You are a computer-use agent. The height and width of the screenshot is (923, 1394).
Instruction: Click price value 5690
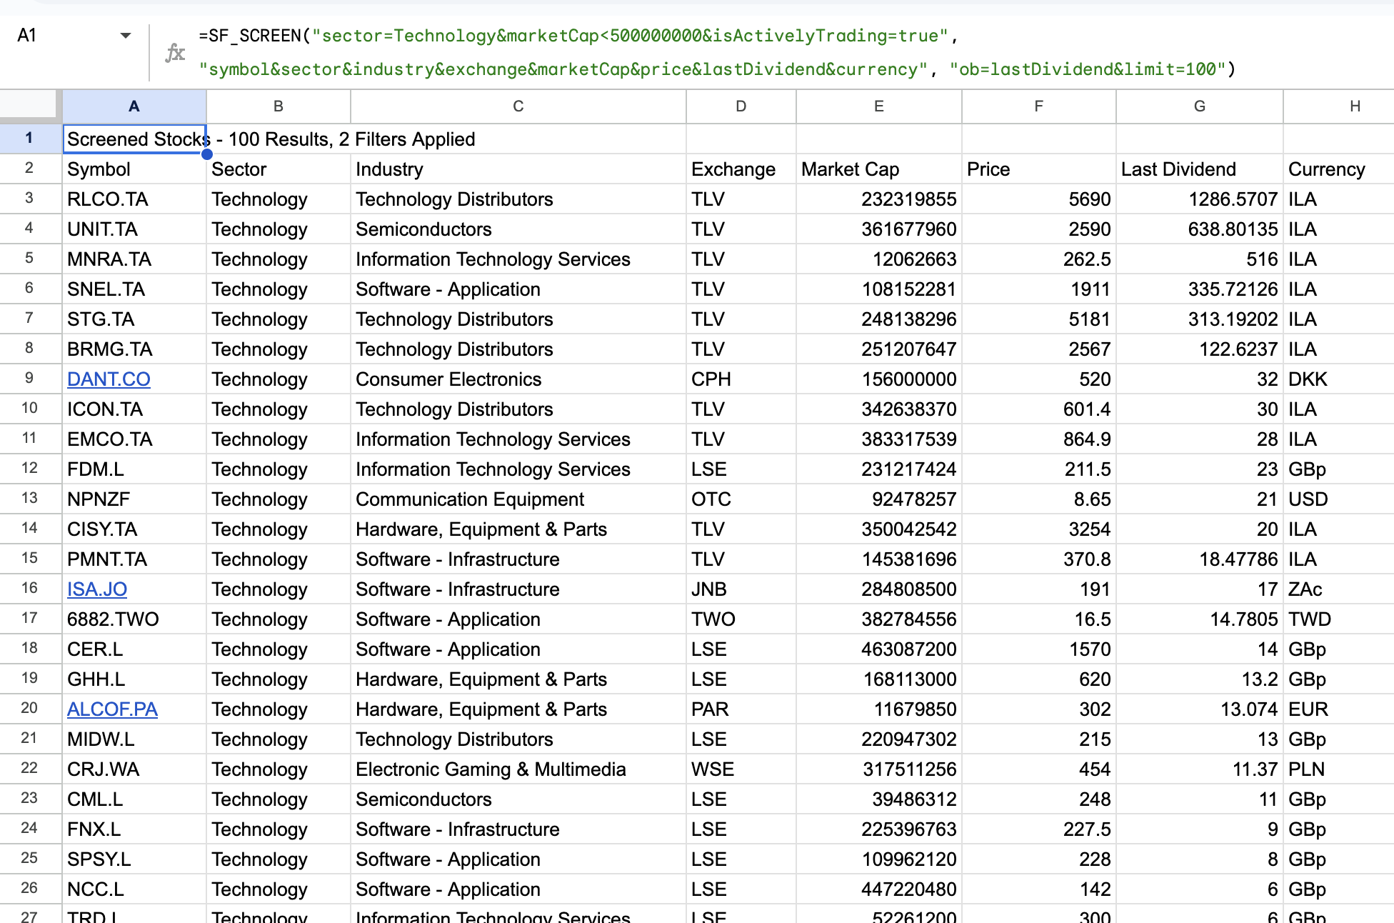pos(1039,199)
